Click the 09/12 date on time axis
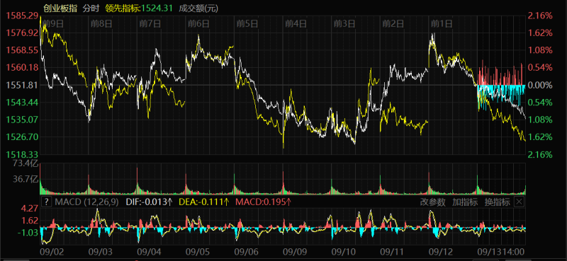 click(439, 251)
